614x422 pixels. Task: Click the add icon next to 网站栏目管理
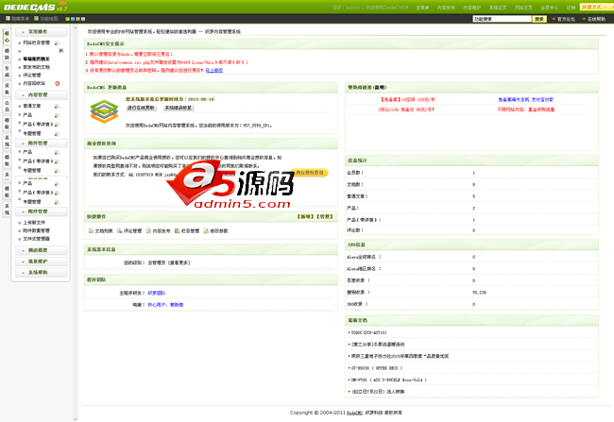click(57, 43)
